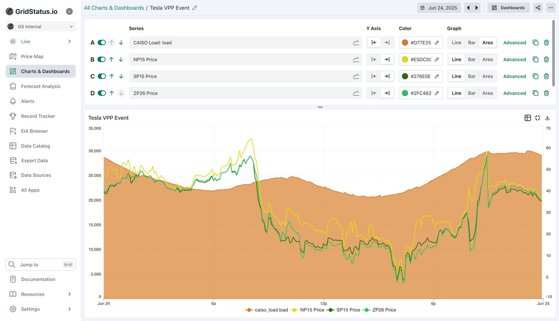Delete the NP15 Price series
This screenshot has height=321, width=559.
click(546, 60)
